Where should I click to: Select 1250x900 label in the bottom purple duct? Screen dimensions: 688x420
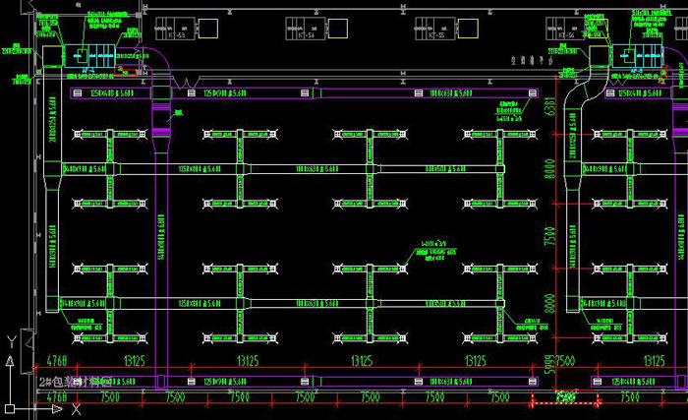pyautogui.click(x=225, y=382)
